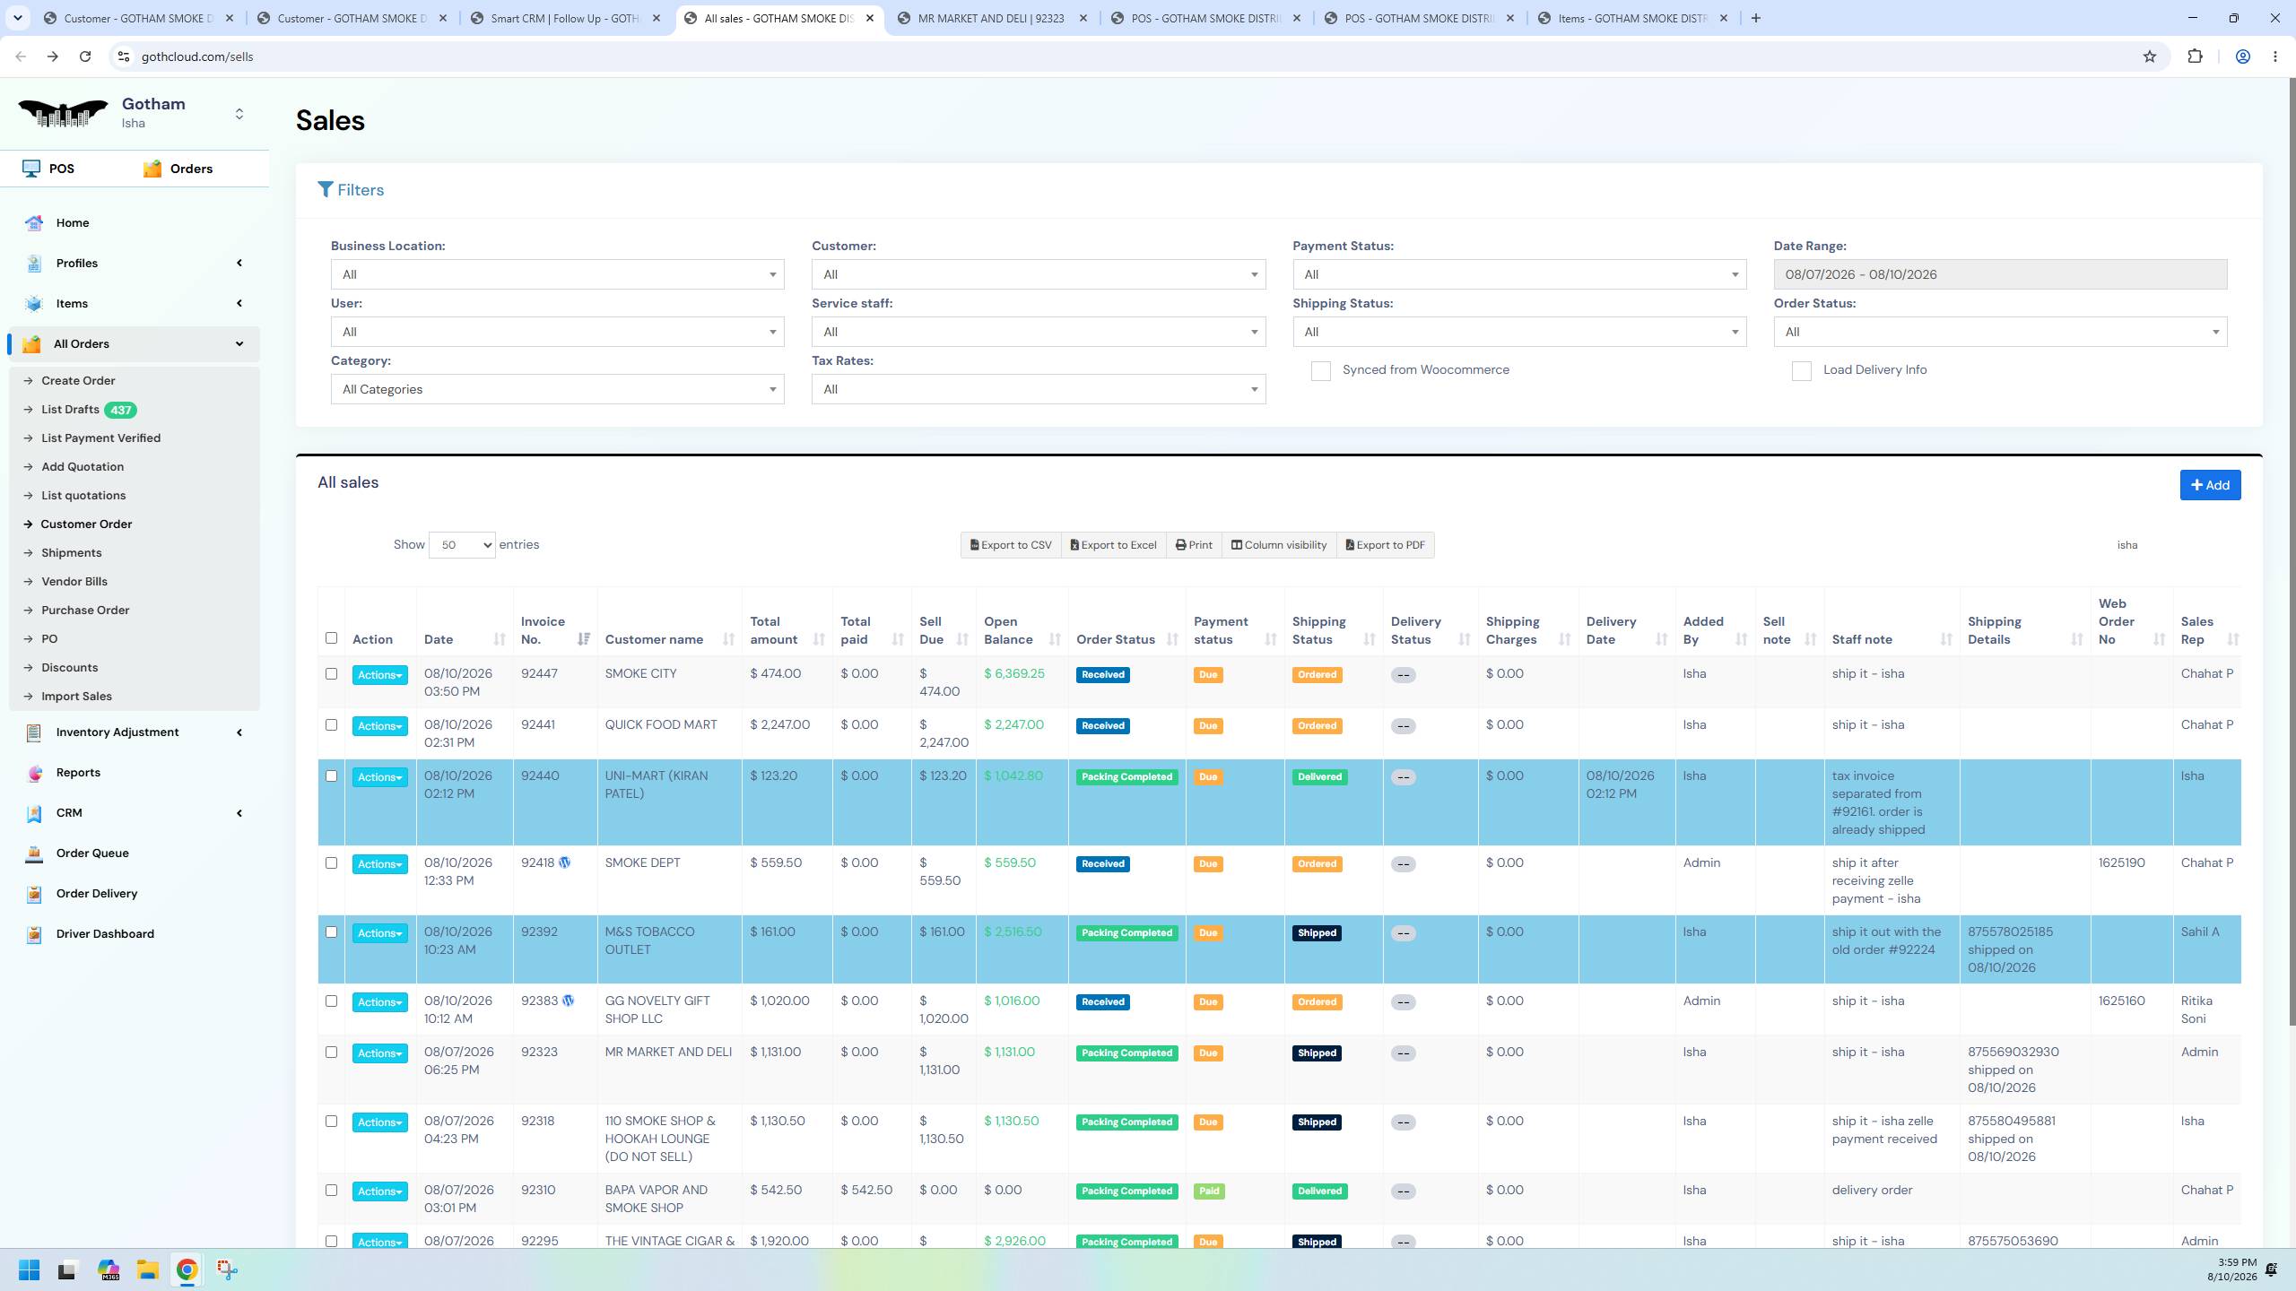
Task: Open the Payment Status dropdown
Action: tap(1519, 274)
